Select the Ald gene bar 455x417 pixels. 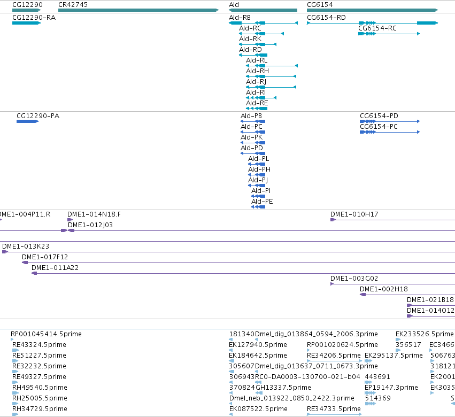coord(263,10)
